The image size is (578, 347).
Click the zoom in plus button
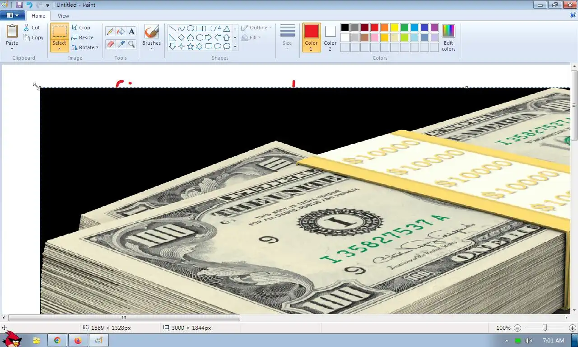pos(573,328)
